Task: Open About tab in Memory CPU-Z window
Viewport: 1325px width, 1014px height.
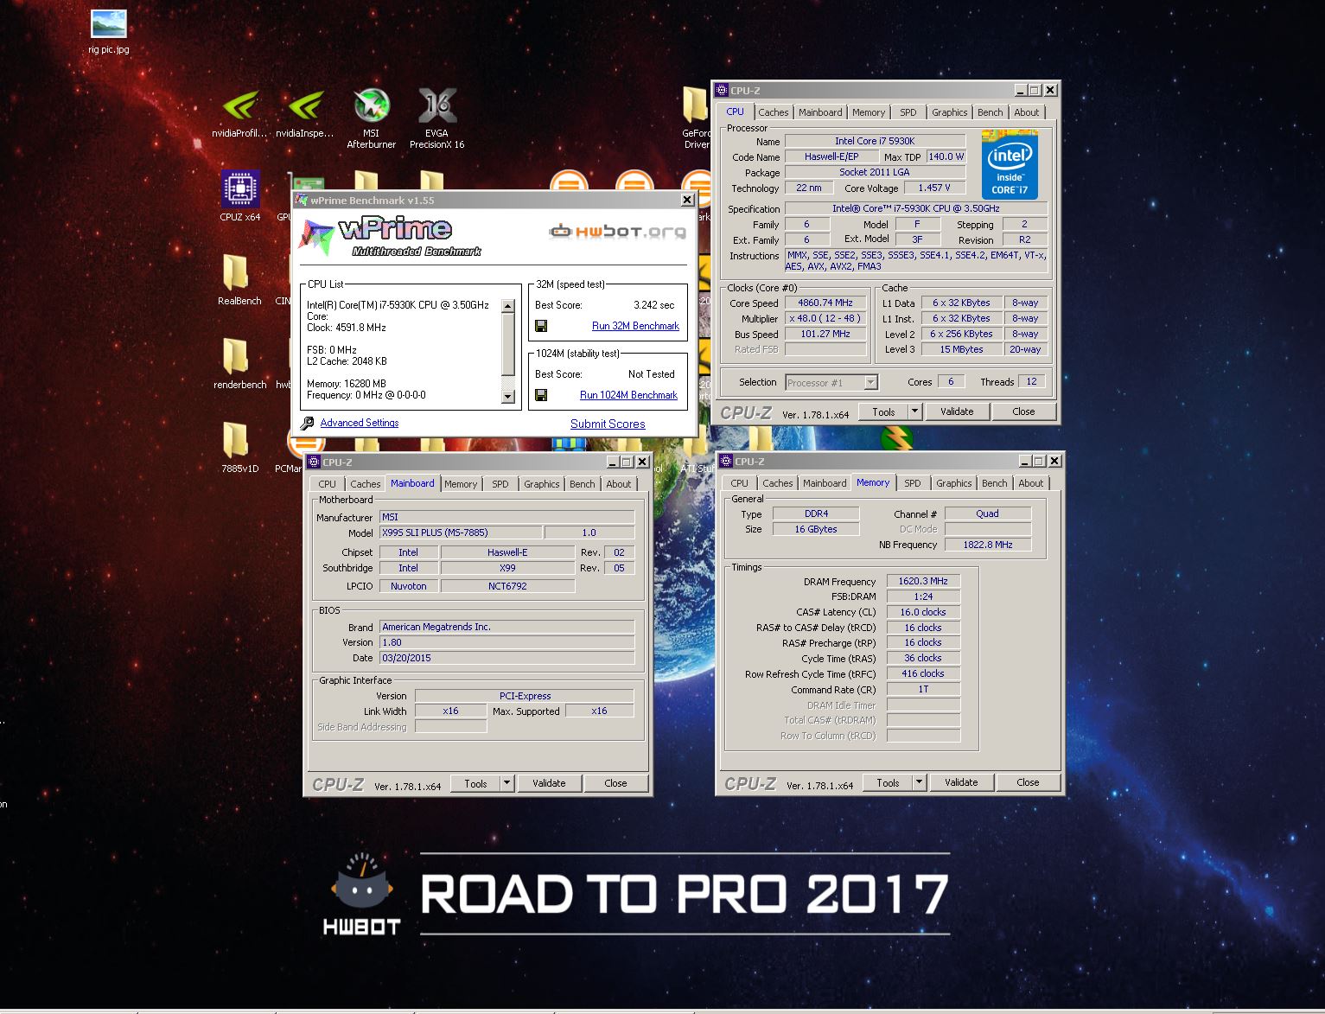Action: (x=1031, y=483)
